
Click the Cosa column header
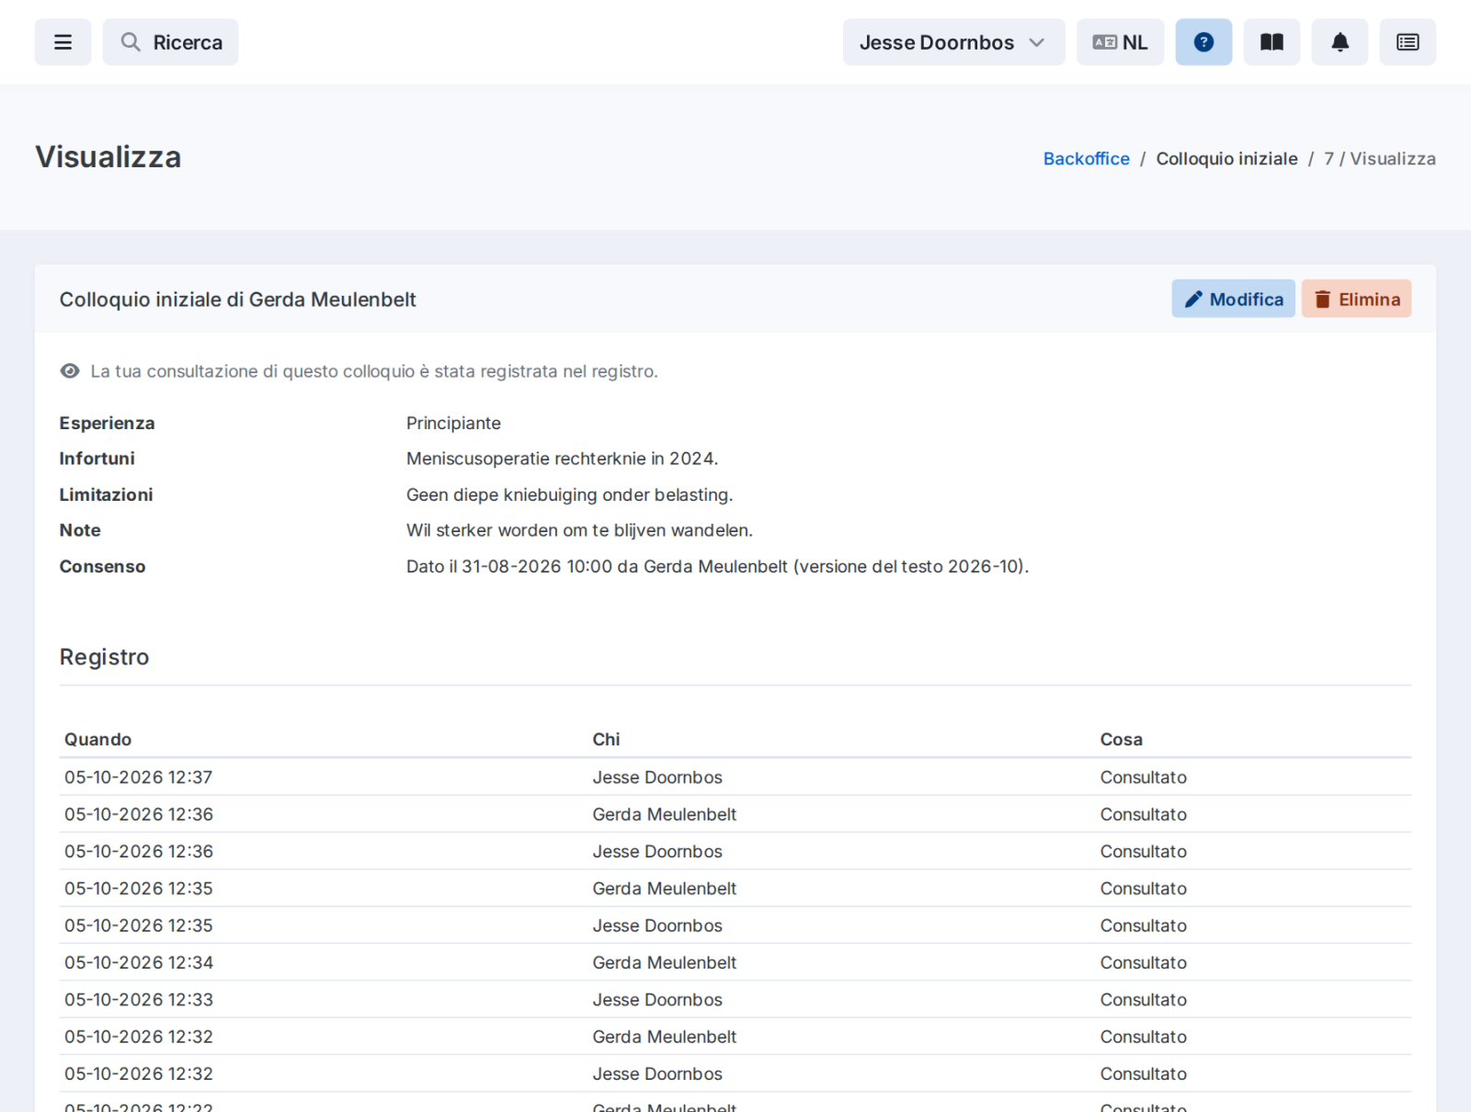[x=1121, y=740]
